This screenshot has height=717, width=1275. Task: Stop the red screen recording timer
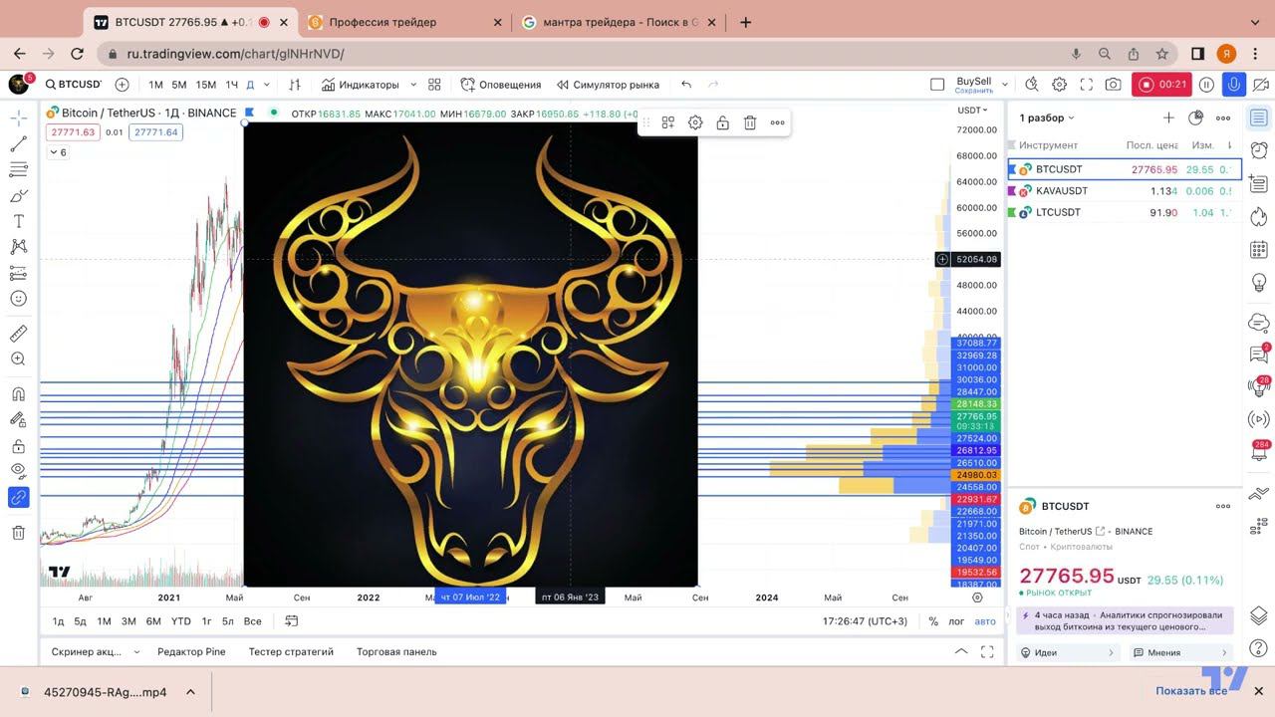tap(1162, 85)
